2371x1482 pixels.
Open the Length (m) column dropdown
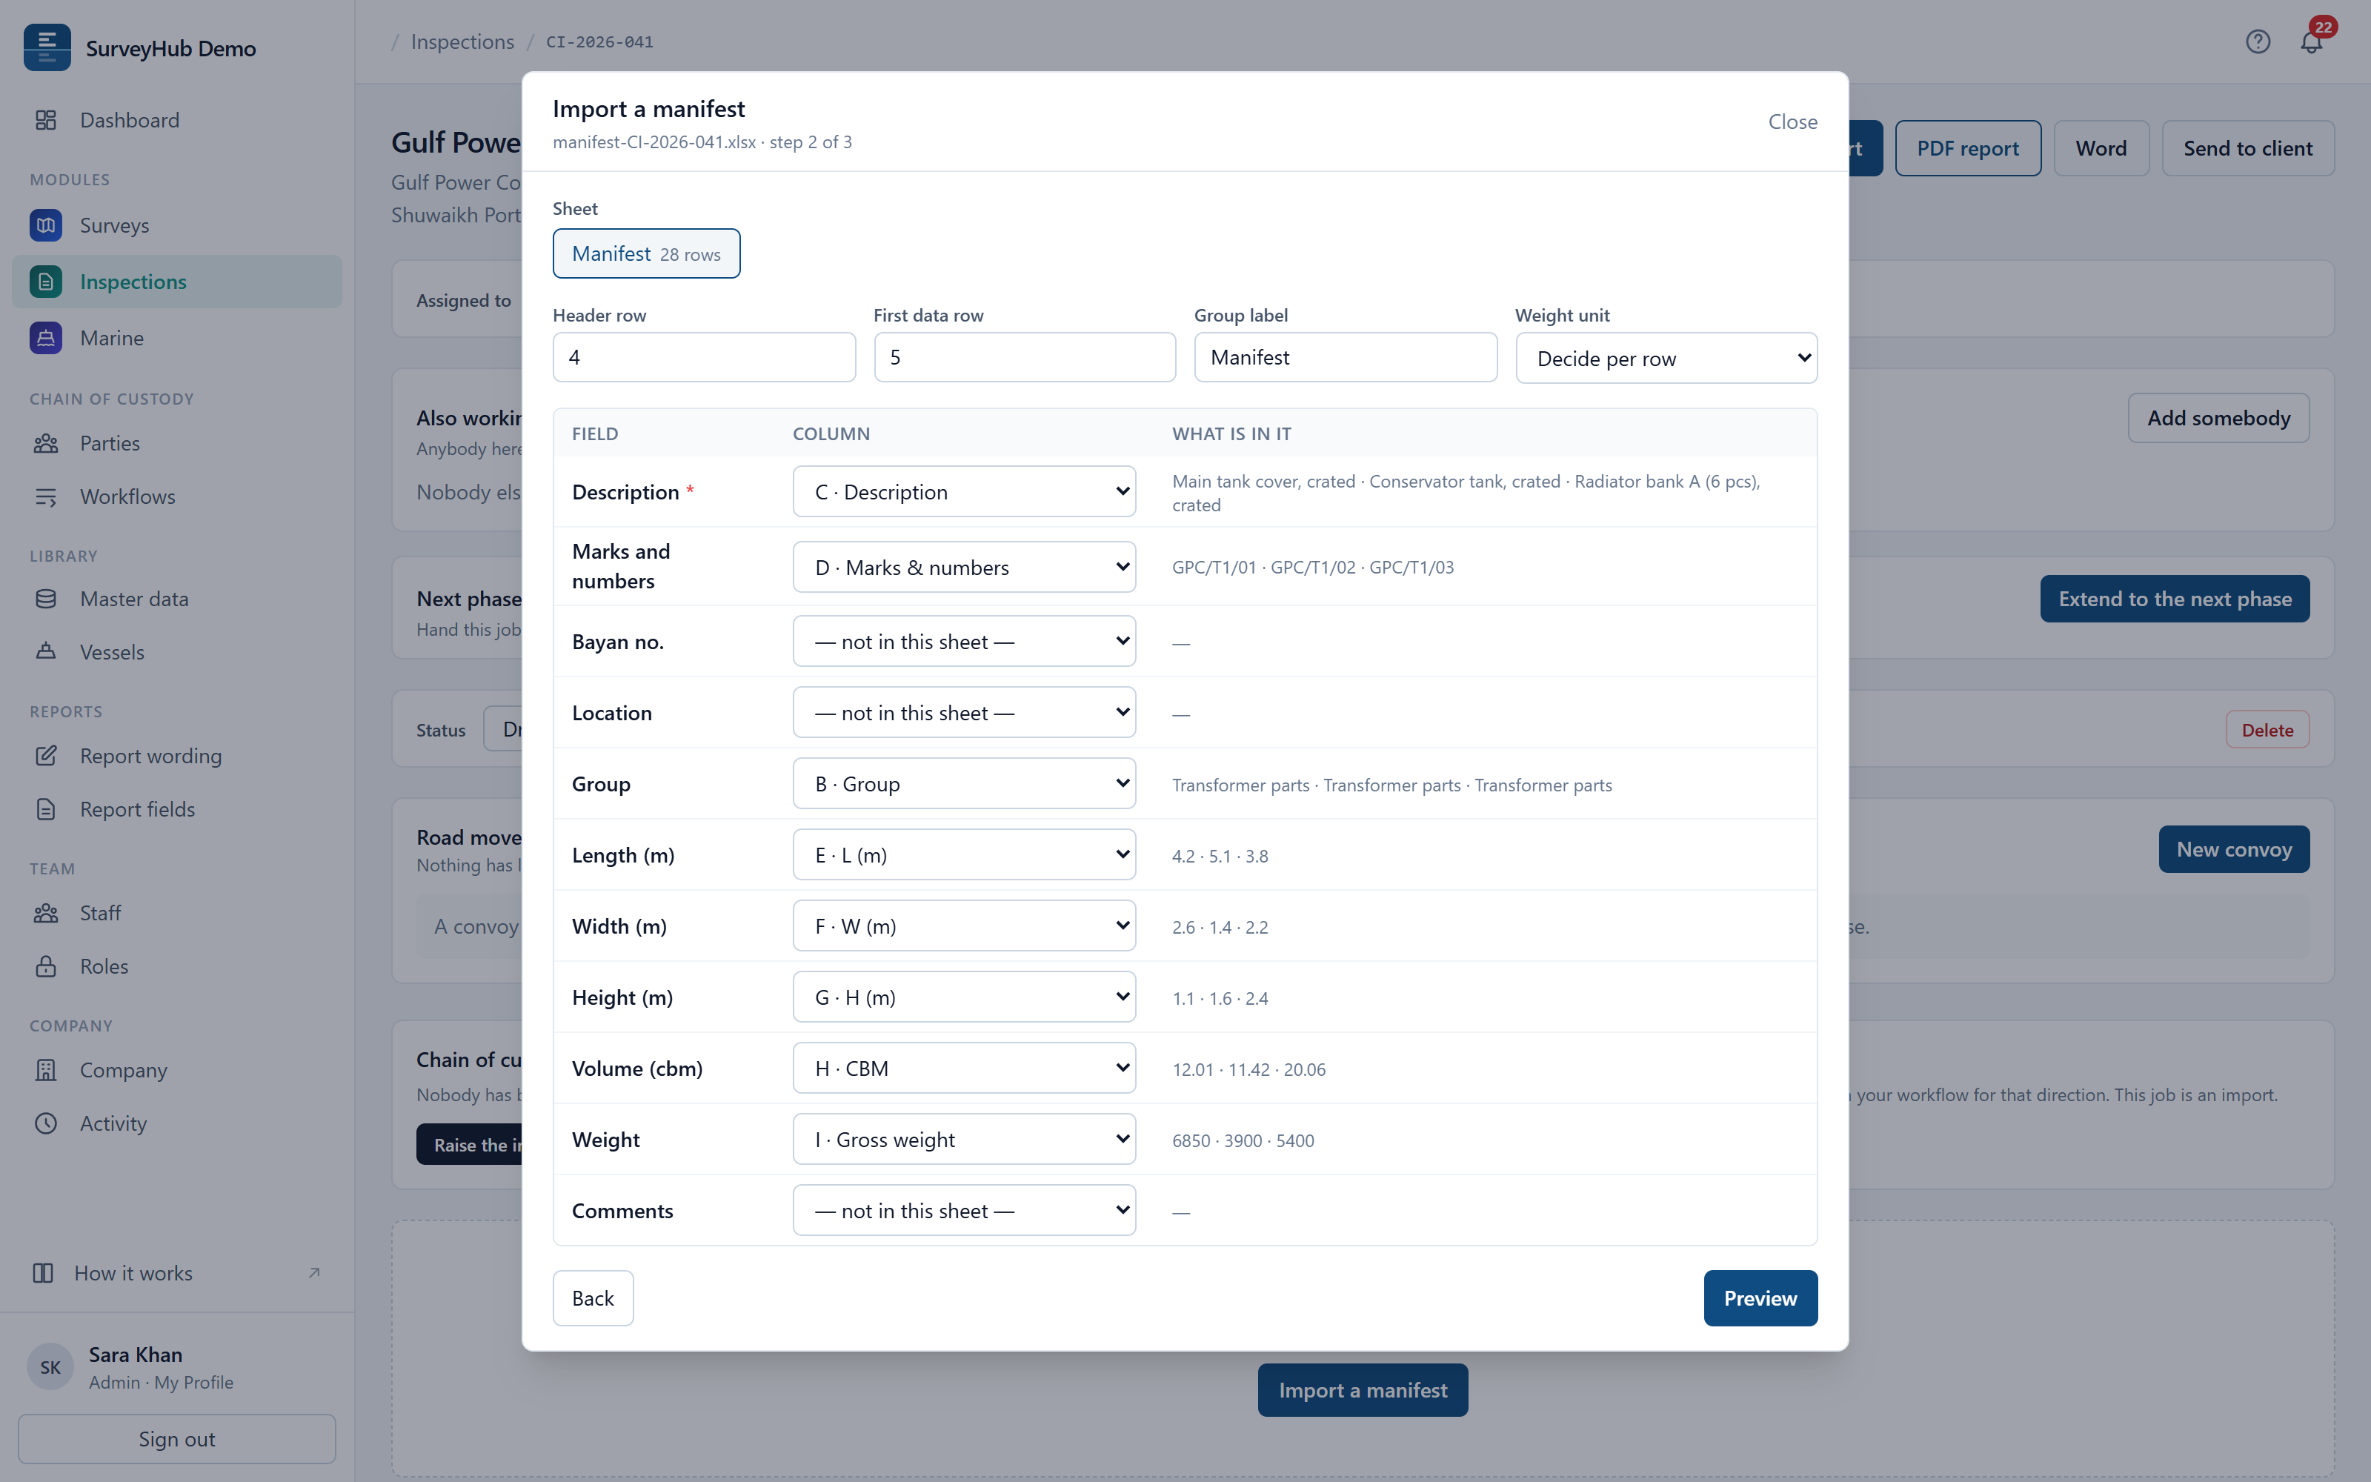(x=964, y=854)
